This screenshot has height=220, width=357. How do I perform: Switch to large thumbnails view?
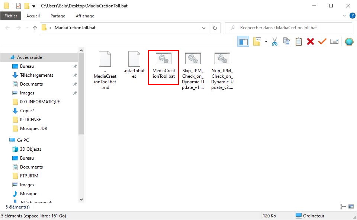[x=351, y=207]
